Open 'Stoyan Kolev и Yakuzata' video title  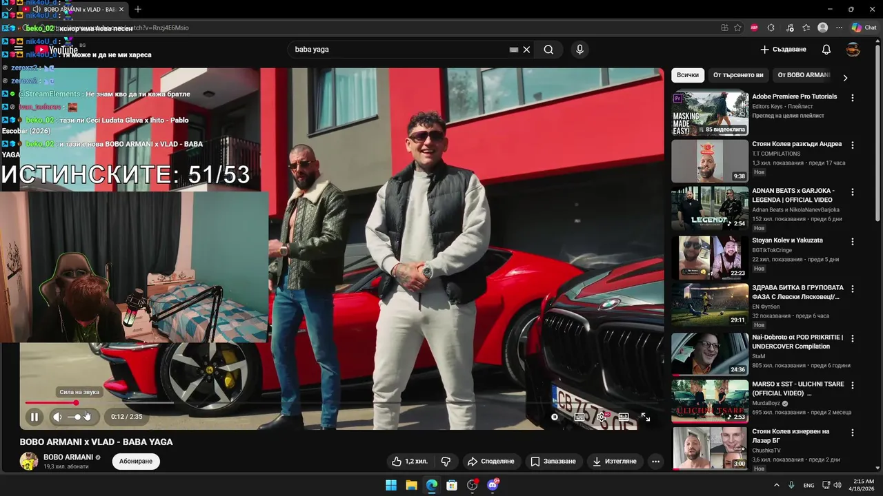[x=787, y=240]
